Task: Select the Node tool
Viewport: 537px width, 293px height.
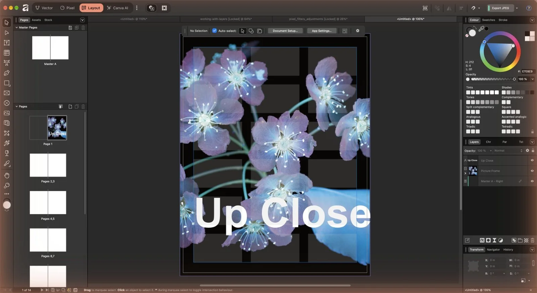Action: (x=6, y=33)
